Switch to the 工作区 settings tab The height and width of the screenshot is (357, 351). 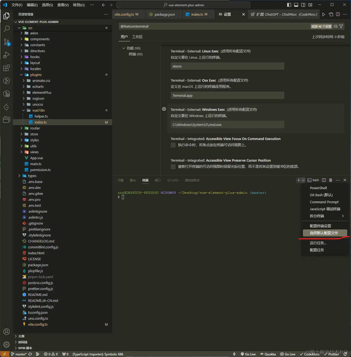(137, 37)
